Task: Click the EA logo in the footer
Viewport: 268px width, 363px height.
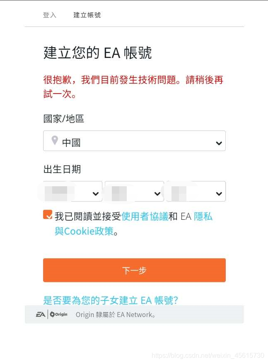Action: point(40,315)
